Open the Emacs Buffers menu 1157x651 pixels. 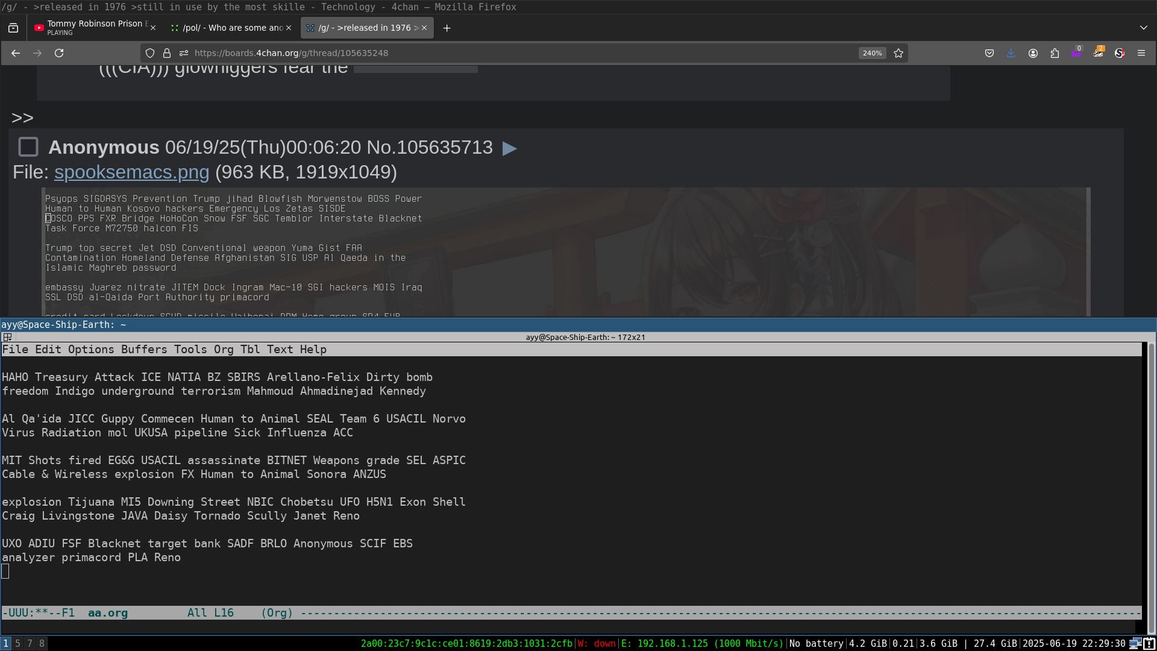[x=145, y=350]
